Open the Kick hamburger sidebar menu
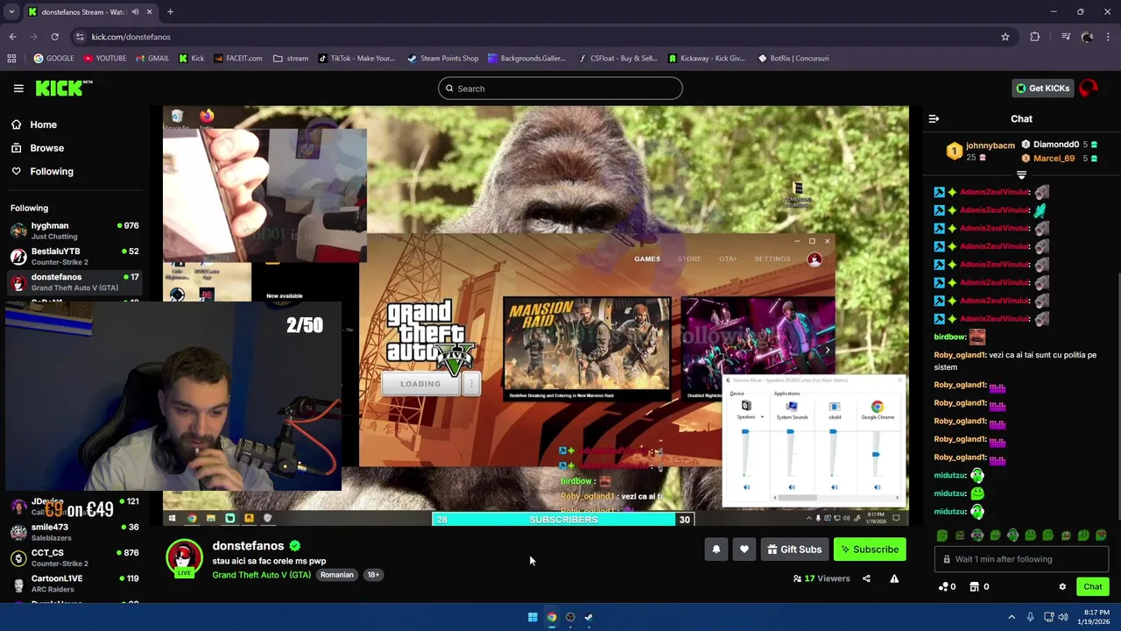Screen dimensions: 1121x631 point(18,88)
